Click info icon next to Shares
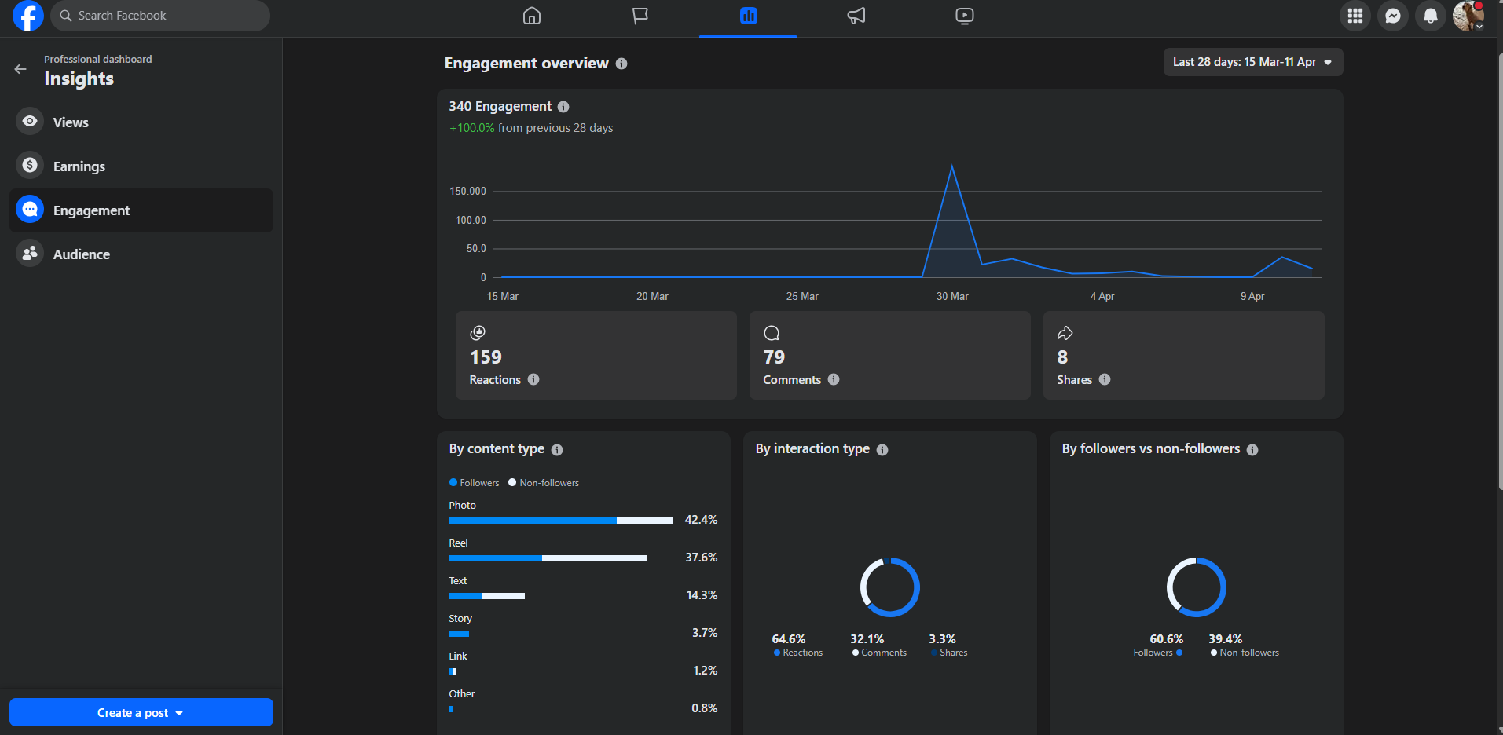 point(1105,379)
